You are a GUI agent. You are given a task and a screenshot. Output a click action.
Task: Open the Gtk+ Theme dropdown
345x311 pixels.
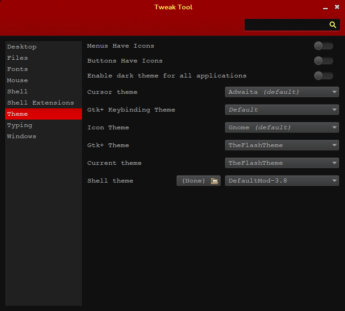[282, 145]
